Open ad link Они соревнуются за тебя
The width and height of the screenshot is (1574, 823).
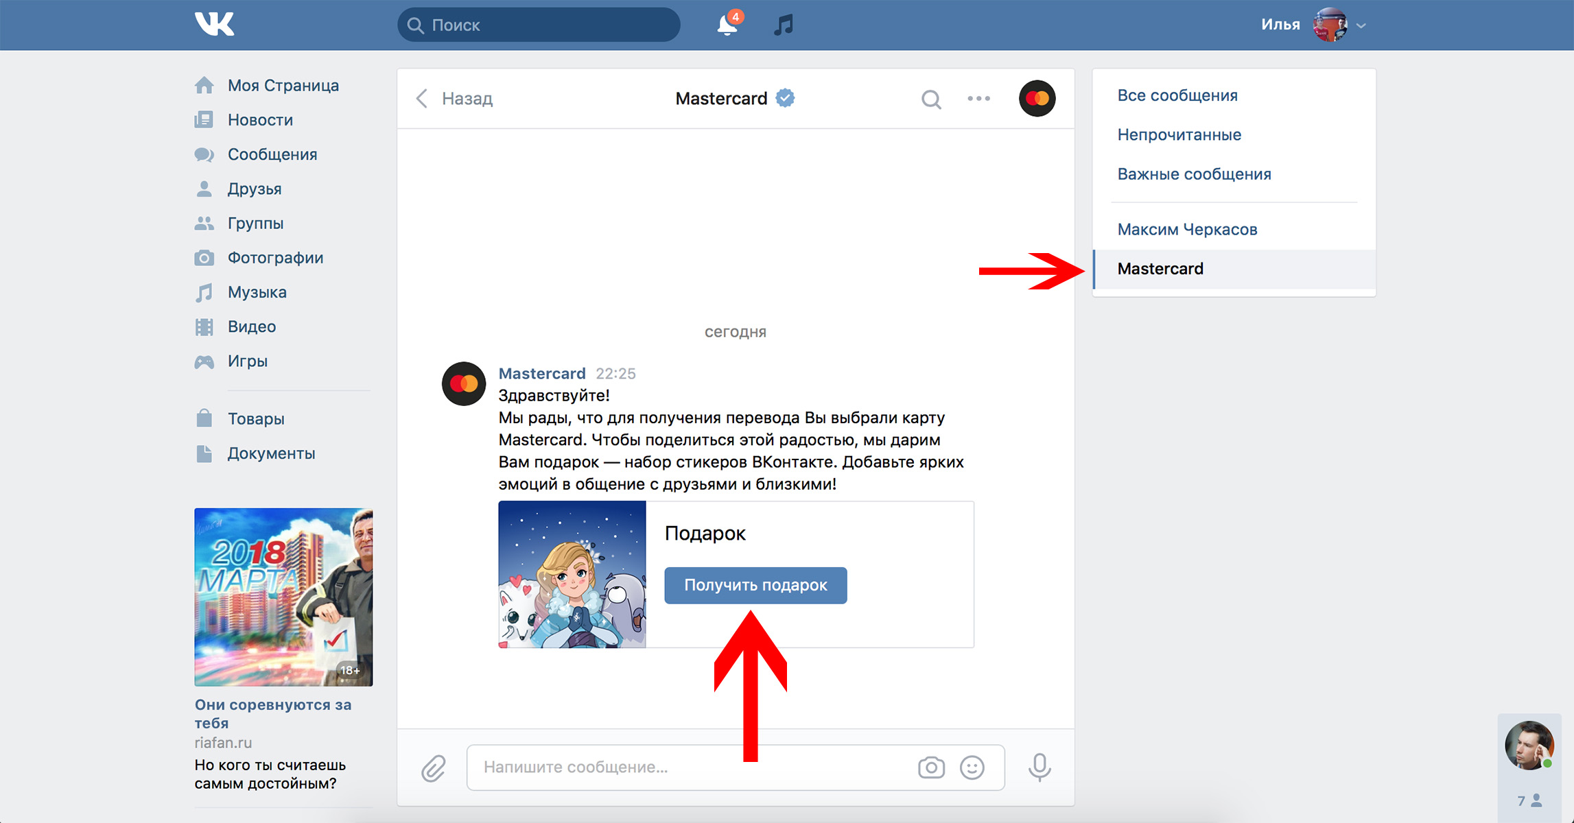(x=273, y=713)
